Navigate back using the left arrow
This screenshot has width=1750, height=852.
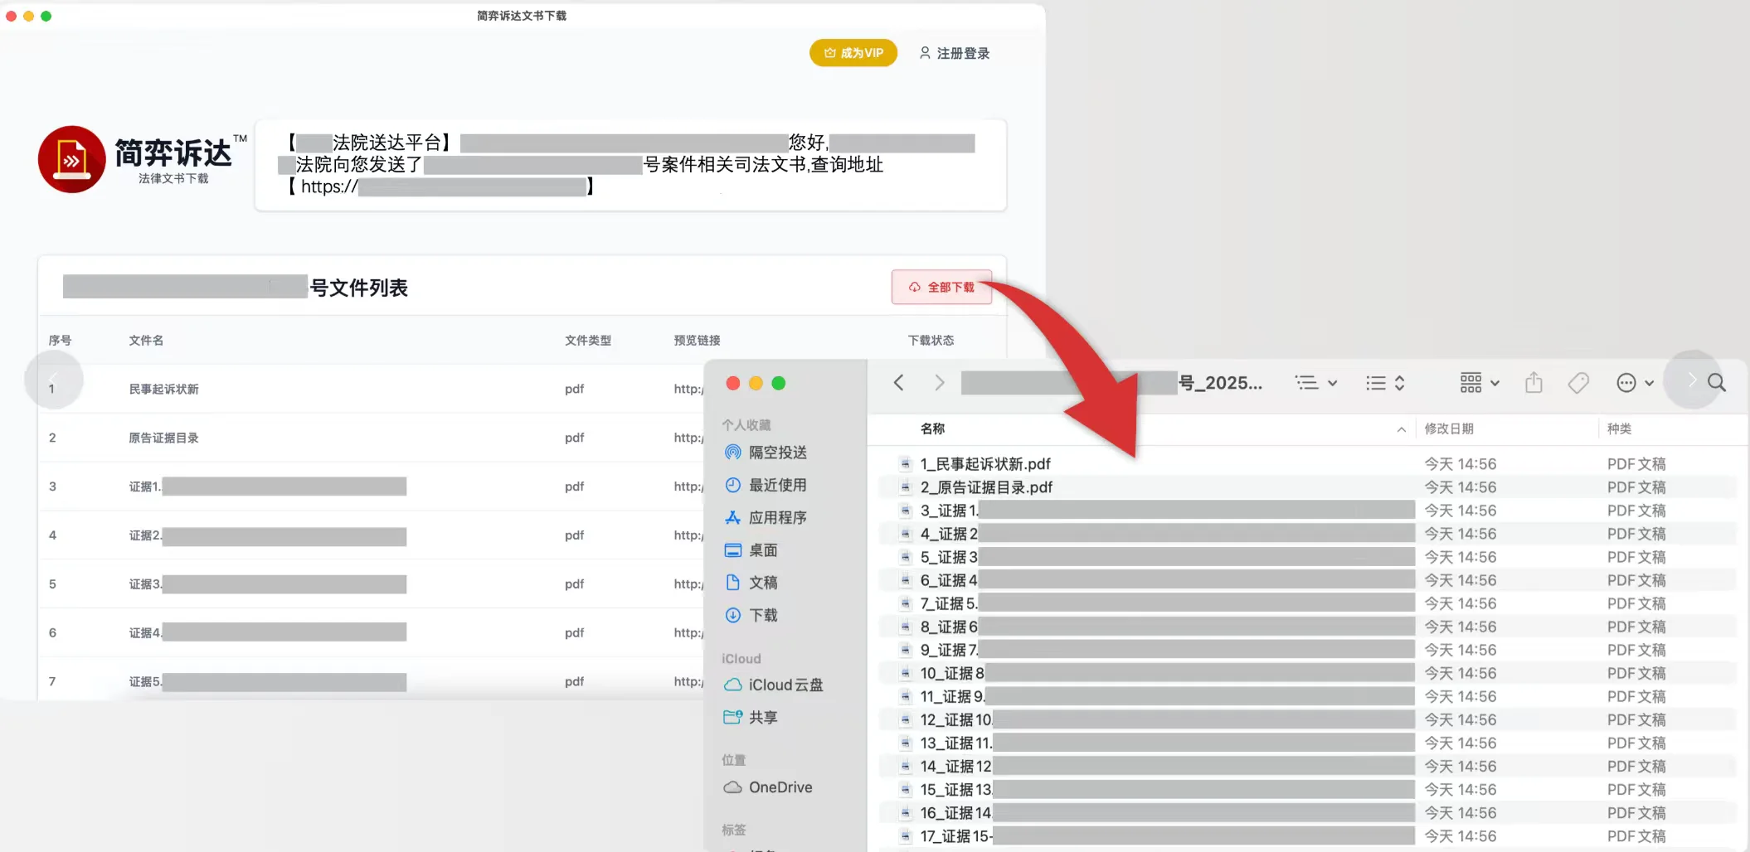coord(898,382)
